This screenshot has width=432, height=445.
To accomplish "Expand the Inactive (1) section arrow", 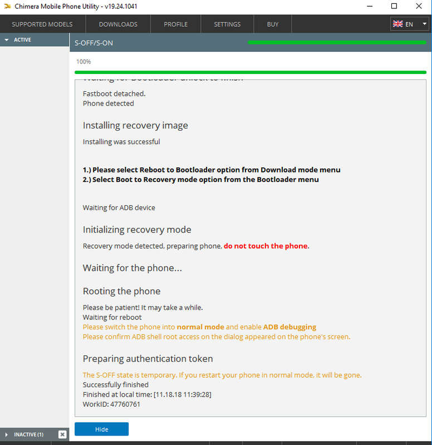I will [x=7, y=434].
